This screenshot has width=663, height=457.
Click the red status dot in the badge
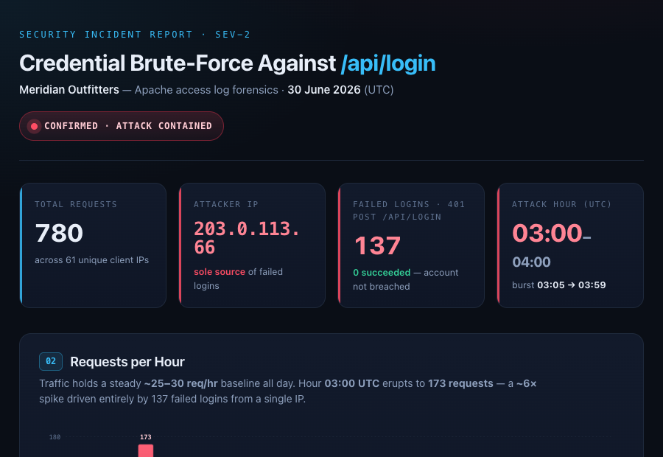[34, 126]
